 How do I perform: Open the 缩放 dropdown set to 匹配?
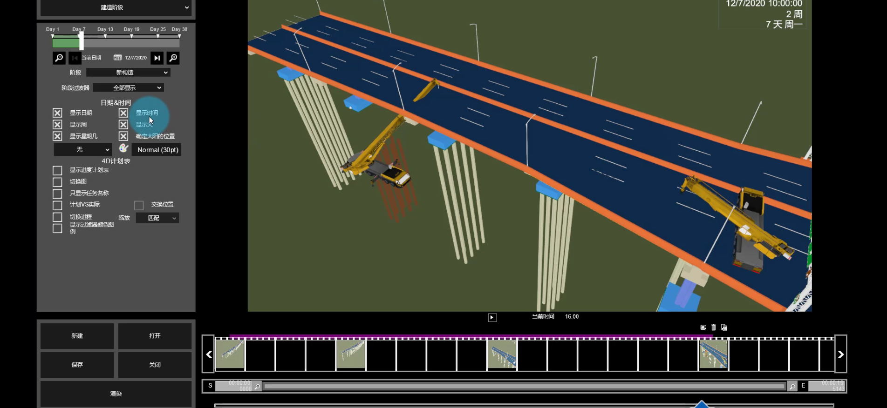pos(157,218)
